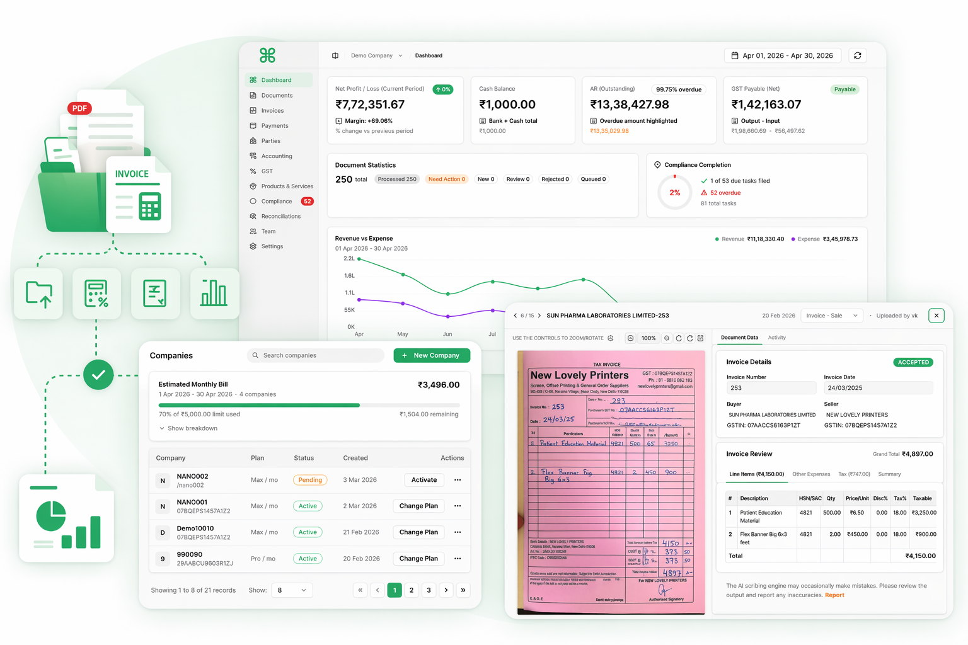Click the purple Expense legend dot
Image resolution: width=968 pixels, height=645 pixels.
[793, 239]
